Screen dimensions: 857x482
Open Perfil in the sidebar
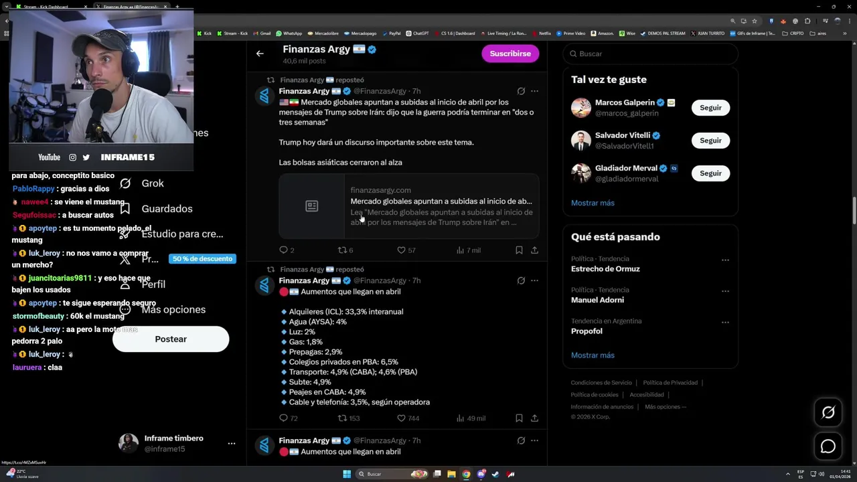(x=142, y=285)
